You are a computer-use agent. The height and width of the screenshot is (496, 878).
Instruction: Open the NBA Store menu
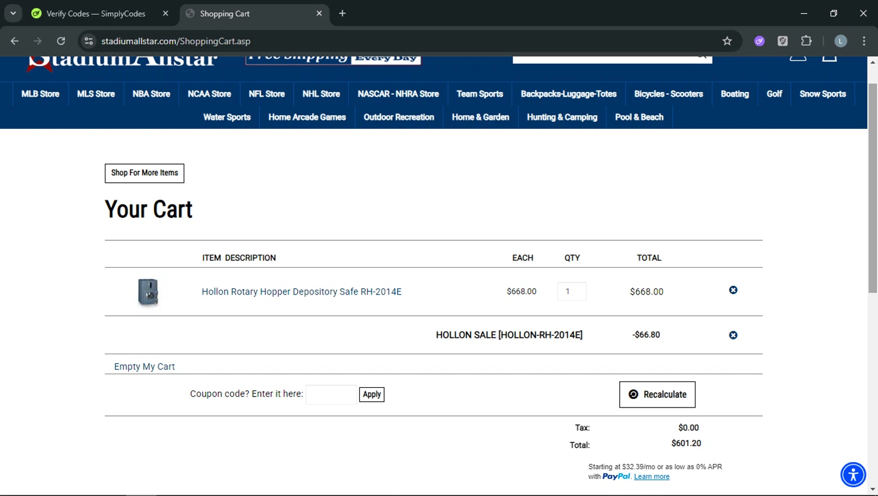point(151,94)
